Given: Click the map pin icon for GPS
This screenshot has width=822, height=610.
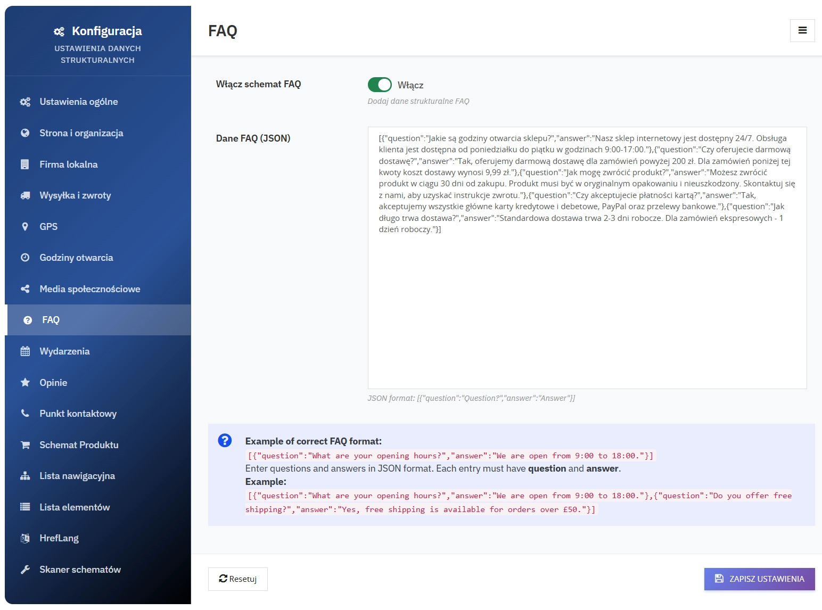Looking at the screenshot, I should click(x=25, y=227).
